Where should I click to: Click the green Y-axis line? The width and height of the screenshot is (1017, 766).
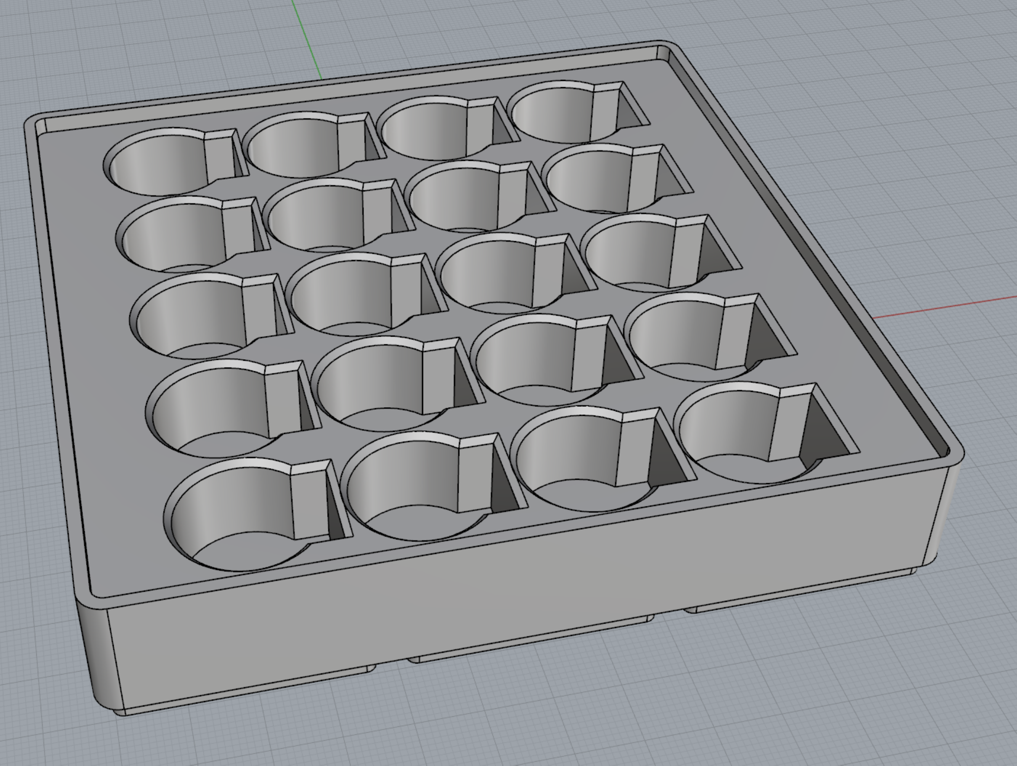307,40
